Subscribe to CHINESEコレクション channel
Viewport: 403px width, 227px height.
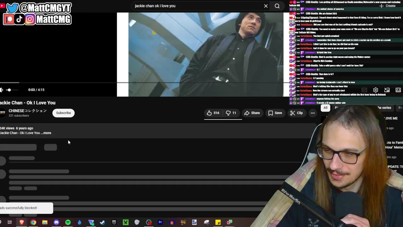pyautogui.click(x=63, y=113)
